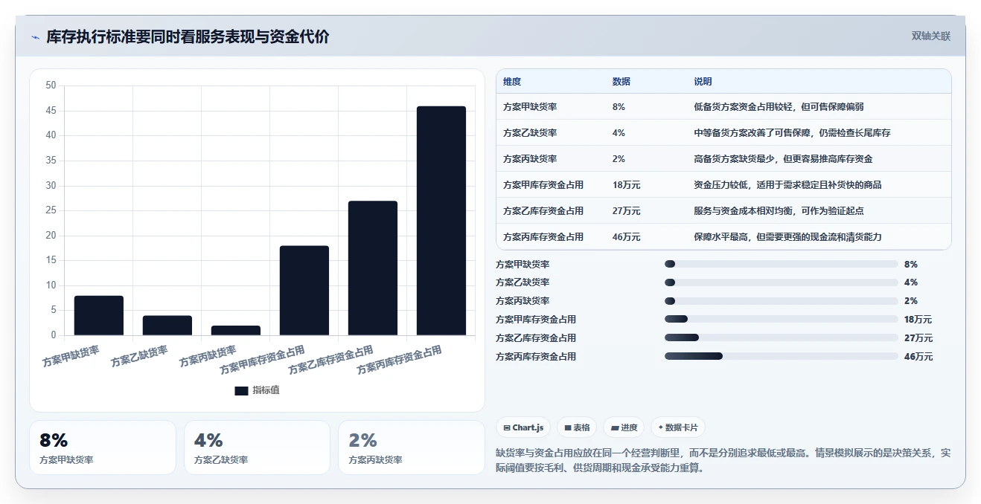
Task: Click the 方案甲缺货率 progress bar
Action: coord(782,264)
